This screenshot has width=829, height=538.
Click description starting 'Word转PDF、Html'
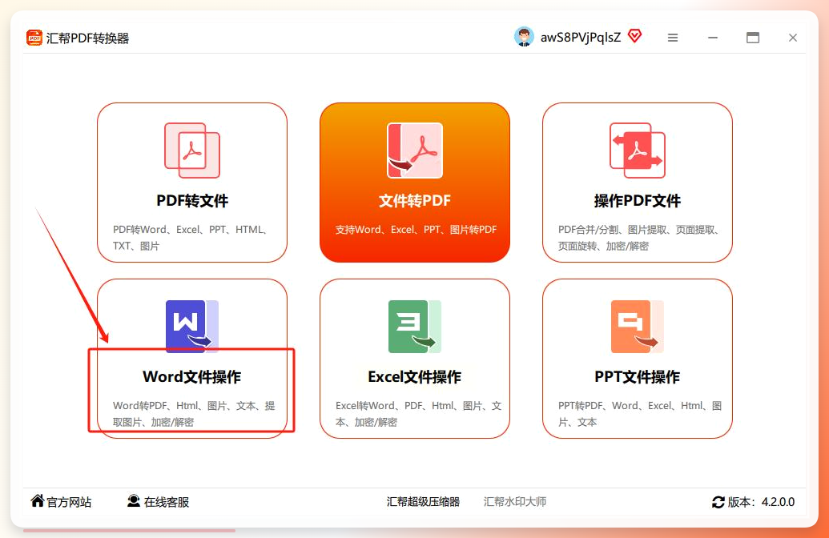coord(194,414)
